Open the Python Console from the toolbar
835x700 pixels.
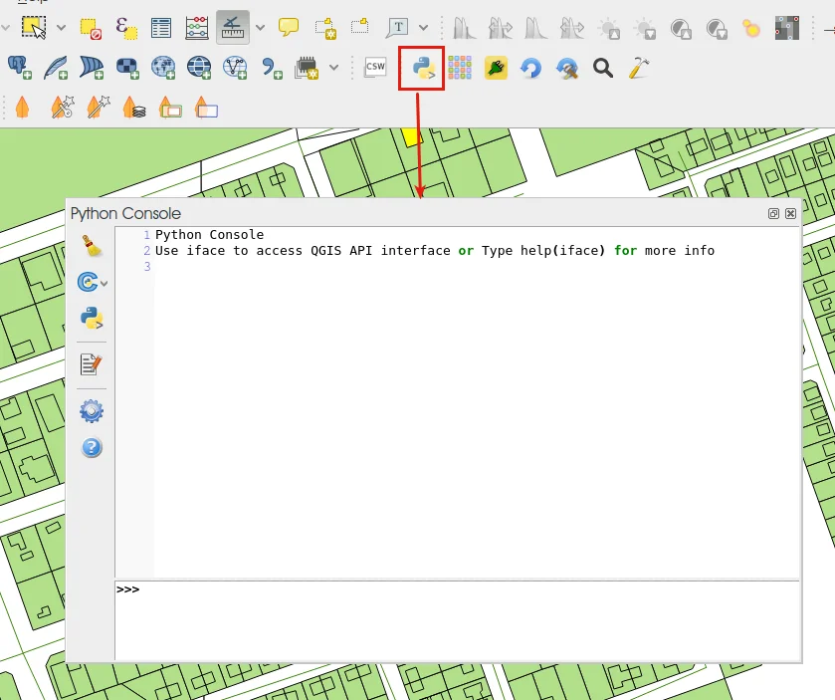click(422, 68)
